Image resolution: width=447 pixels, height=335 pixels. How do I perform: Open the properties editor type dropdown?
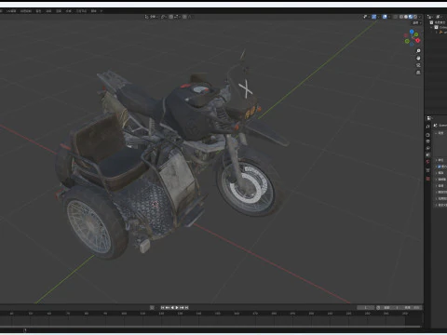(x=429, y=118)
